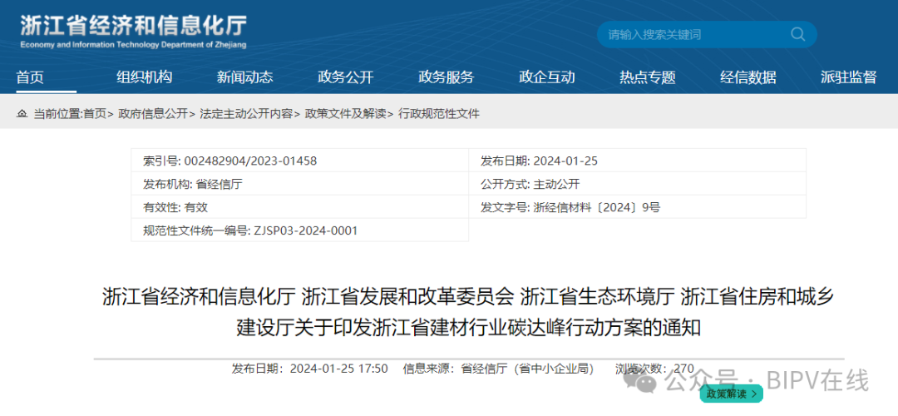Click the home icon in breadcrumb
Viewport: 898px width, 416px height.
coord(22,114)
